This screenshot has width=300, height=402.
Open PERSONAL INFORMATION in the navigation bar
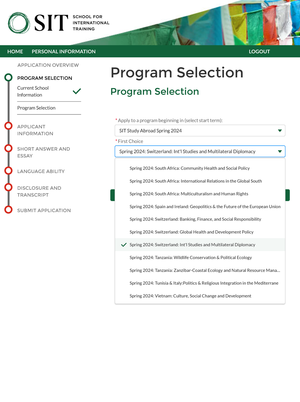coord(63,51)
